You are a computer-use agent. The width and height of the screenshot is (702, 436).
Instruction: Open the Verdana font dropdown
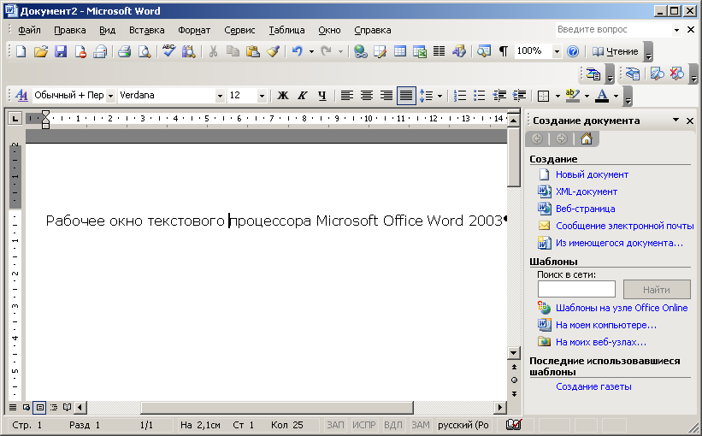(x=220, y=96)
